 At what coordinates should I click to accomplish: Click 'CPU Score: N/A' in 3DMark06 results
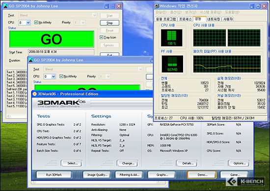coord(224,151)
